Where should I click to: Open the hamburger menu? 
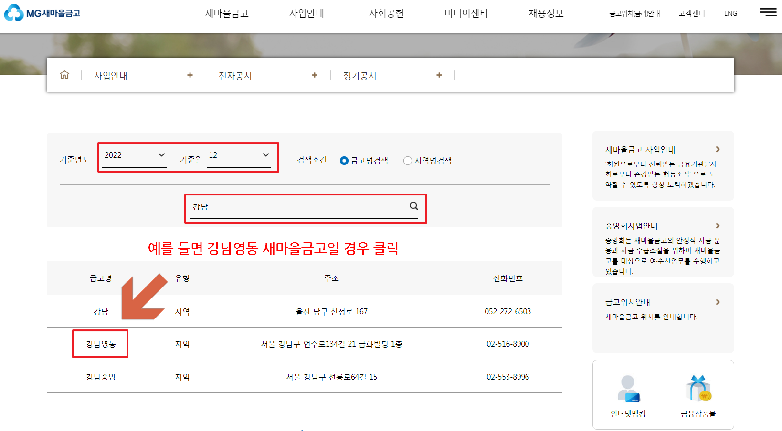click(x=767, y=12)
